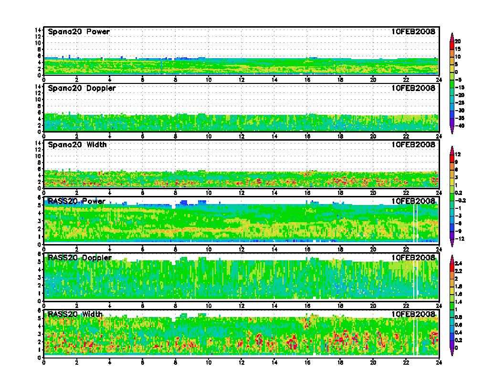Click the colorbar label -5
This screenshot has height=389, width=504.
(x=458, y=80)
